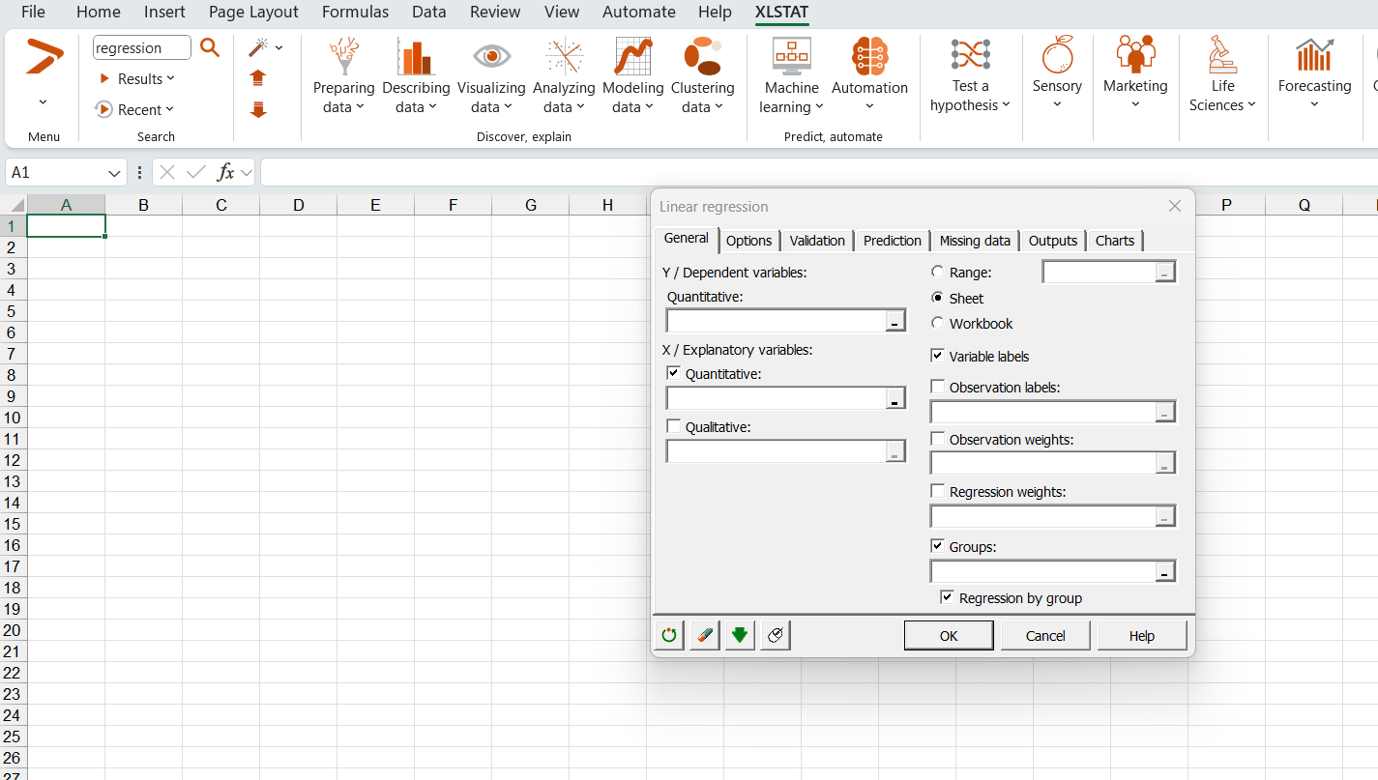
Task: Click the orange down arrow icon
Action: [x=258, y=109]
